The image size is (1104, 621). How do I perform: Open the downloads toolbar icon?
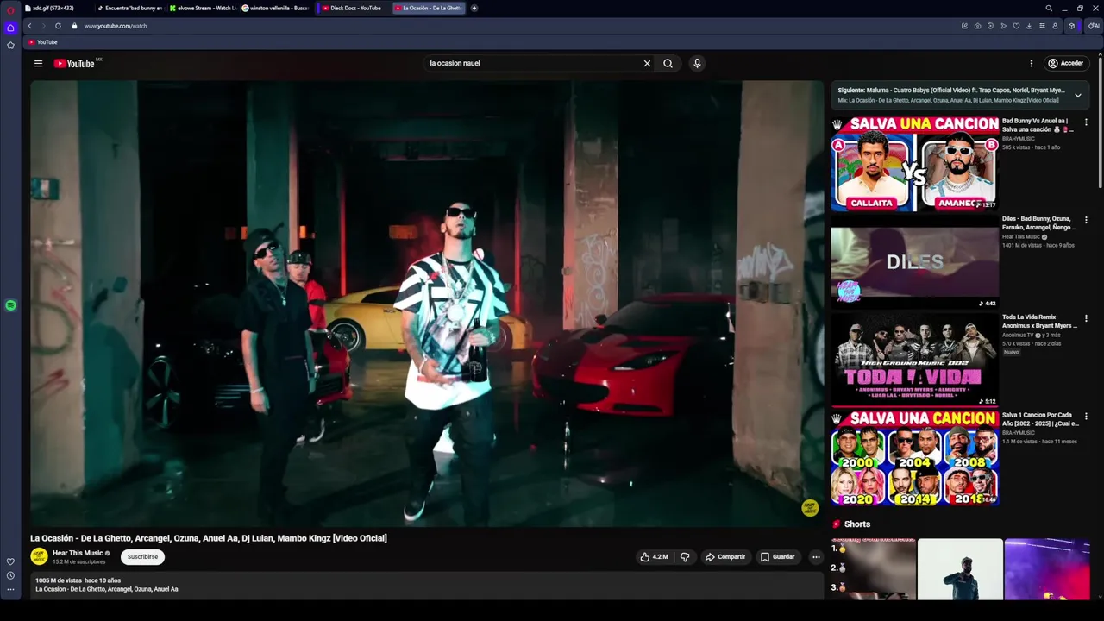point(1029,26)
